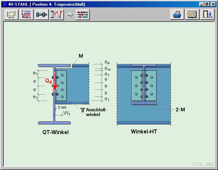Click the exit door icon
The width and height of the screenshot is (218, 170).
click(207, 15)
